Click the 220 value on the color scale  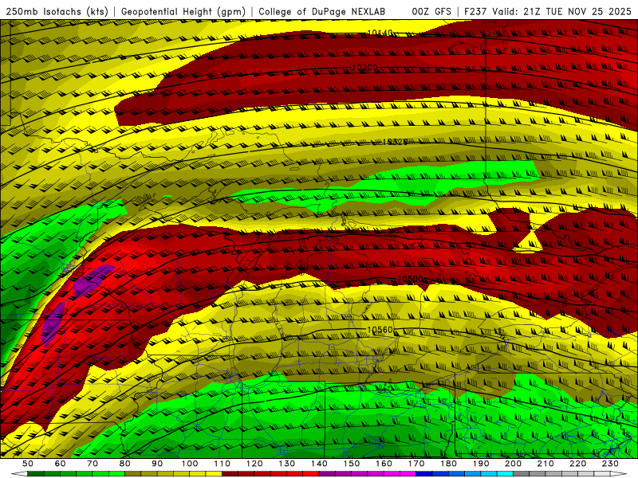pos(578,464)
